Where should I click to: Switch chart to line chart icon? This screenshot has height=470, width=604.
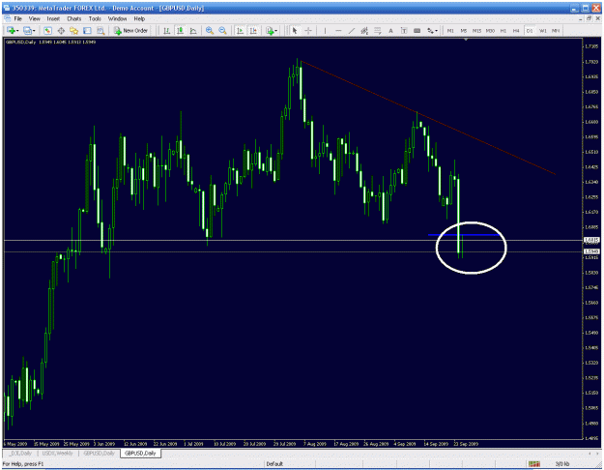193,30
